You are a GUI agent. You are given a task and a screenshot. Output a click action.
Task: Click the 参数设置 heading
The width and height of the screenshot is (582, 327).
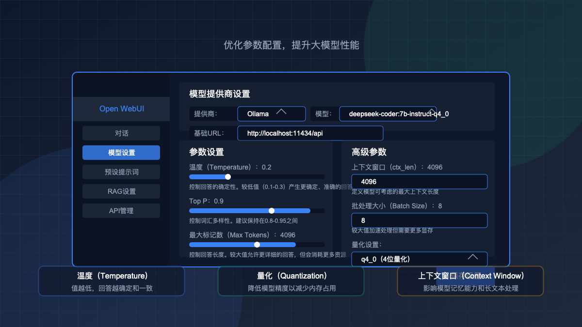[207, 152]
